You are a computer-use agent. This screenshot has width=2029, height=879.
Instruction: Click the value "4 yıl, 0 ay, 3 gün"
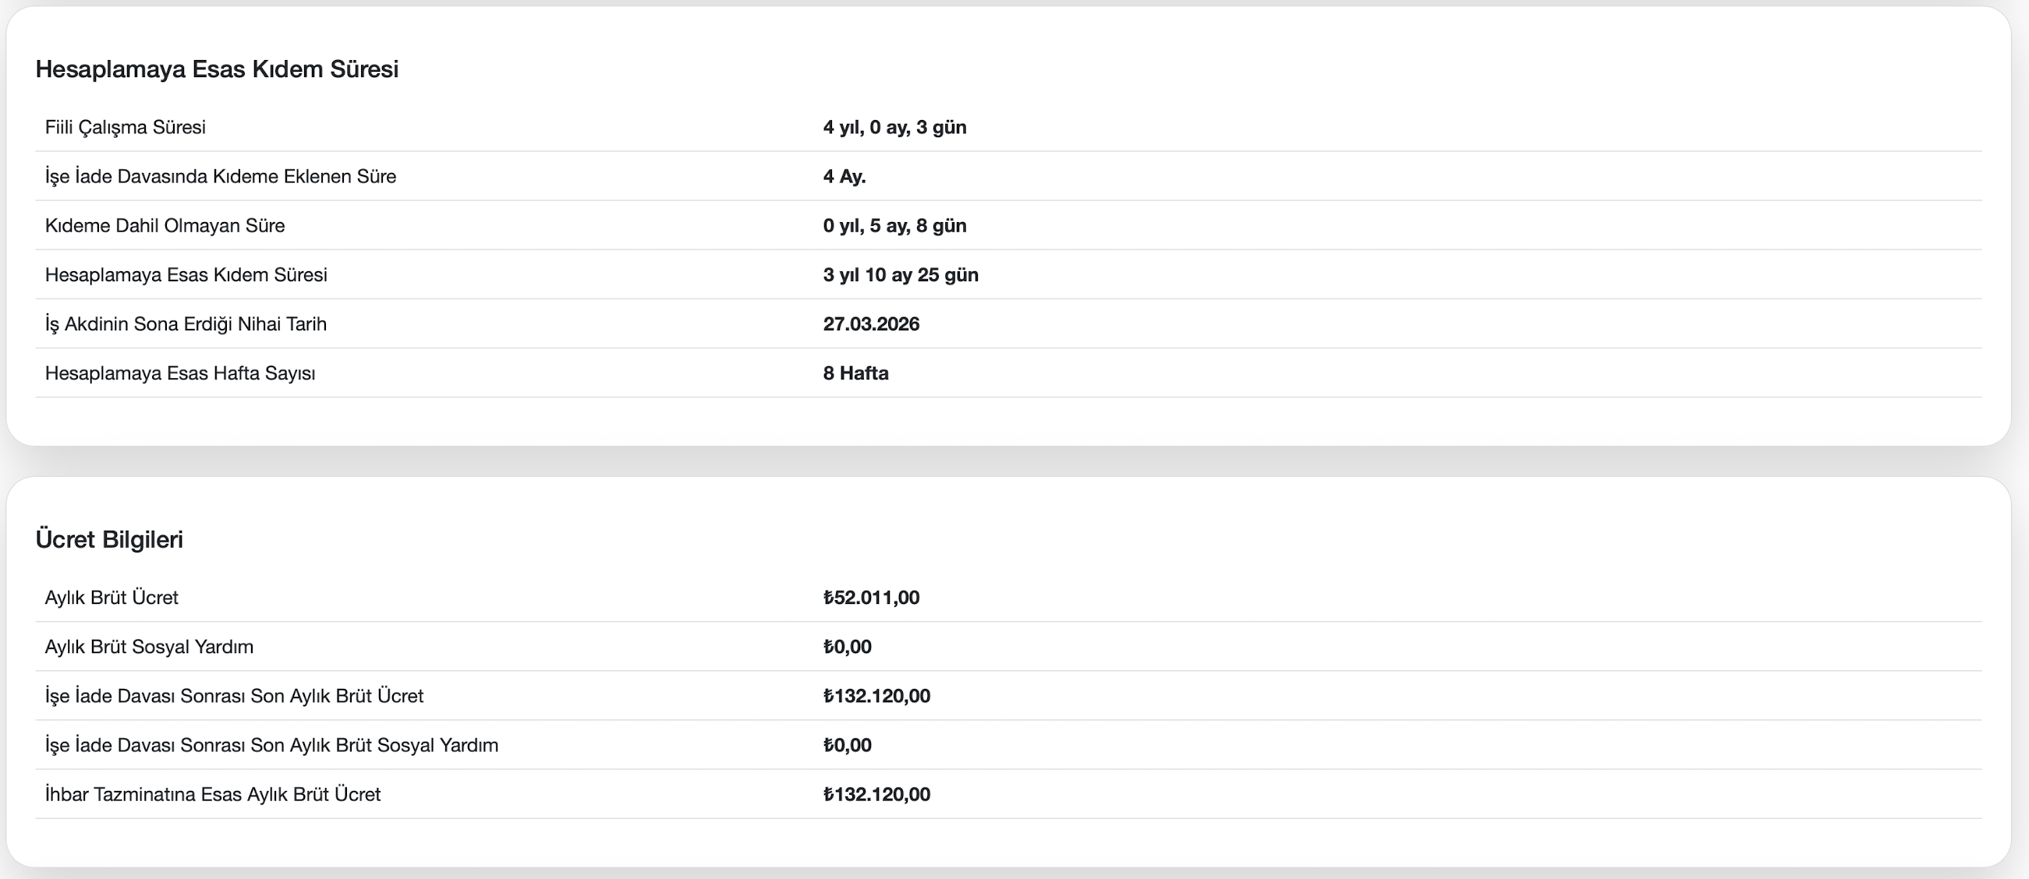(x=894, y=128)
